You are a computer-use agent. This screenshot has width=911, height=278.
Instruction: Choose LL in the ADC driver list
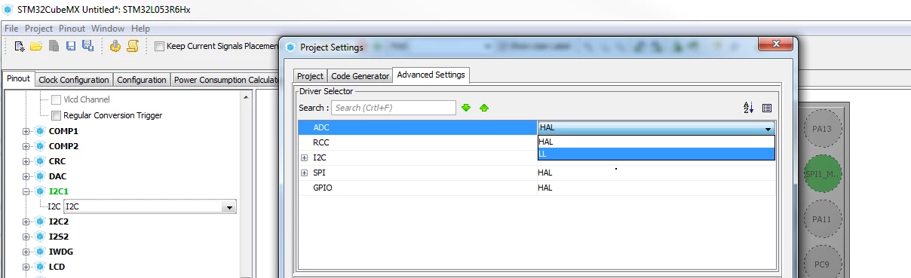[656, 154]
